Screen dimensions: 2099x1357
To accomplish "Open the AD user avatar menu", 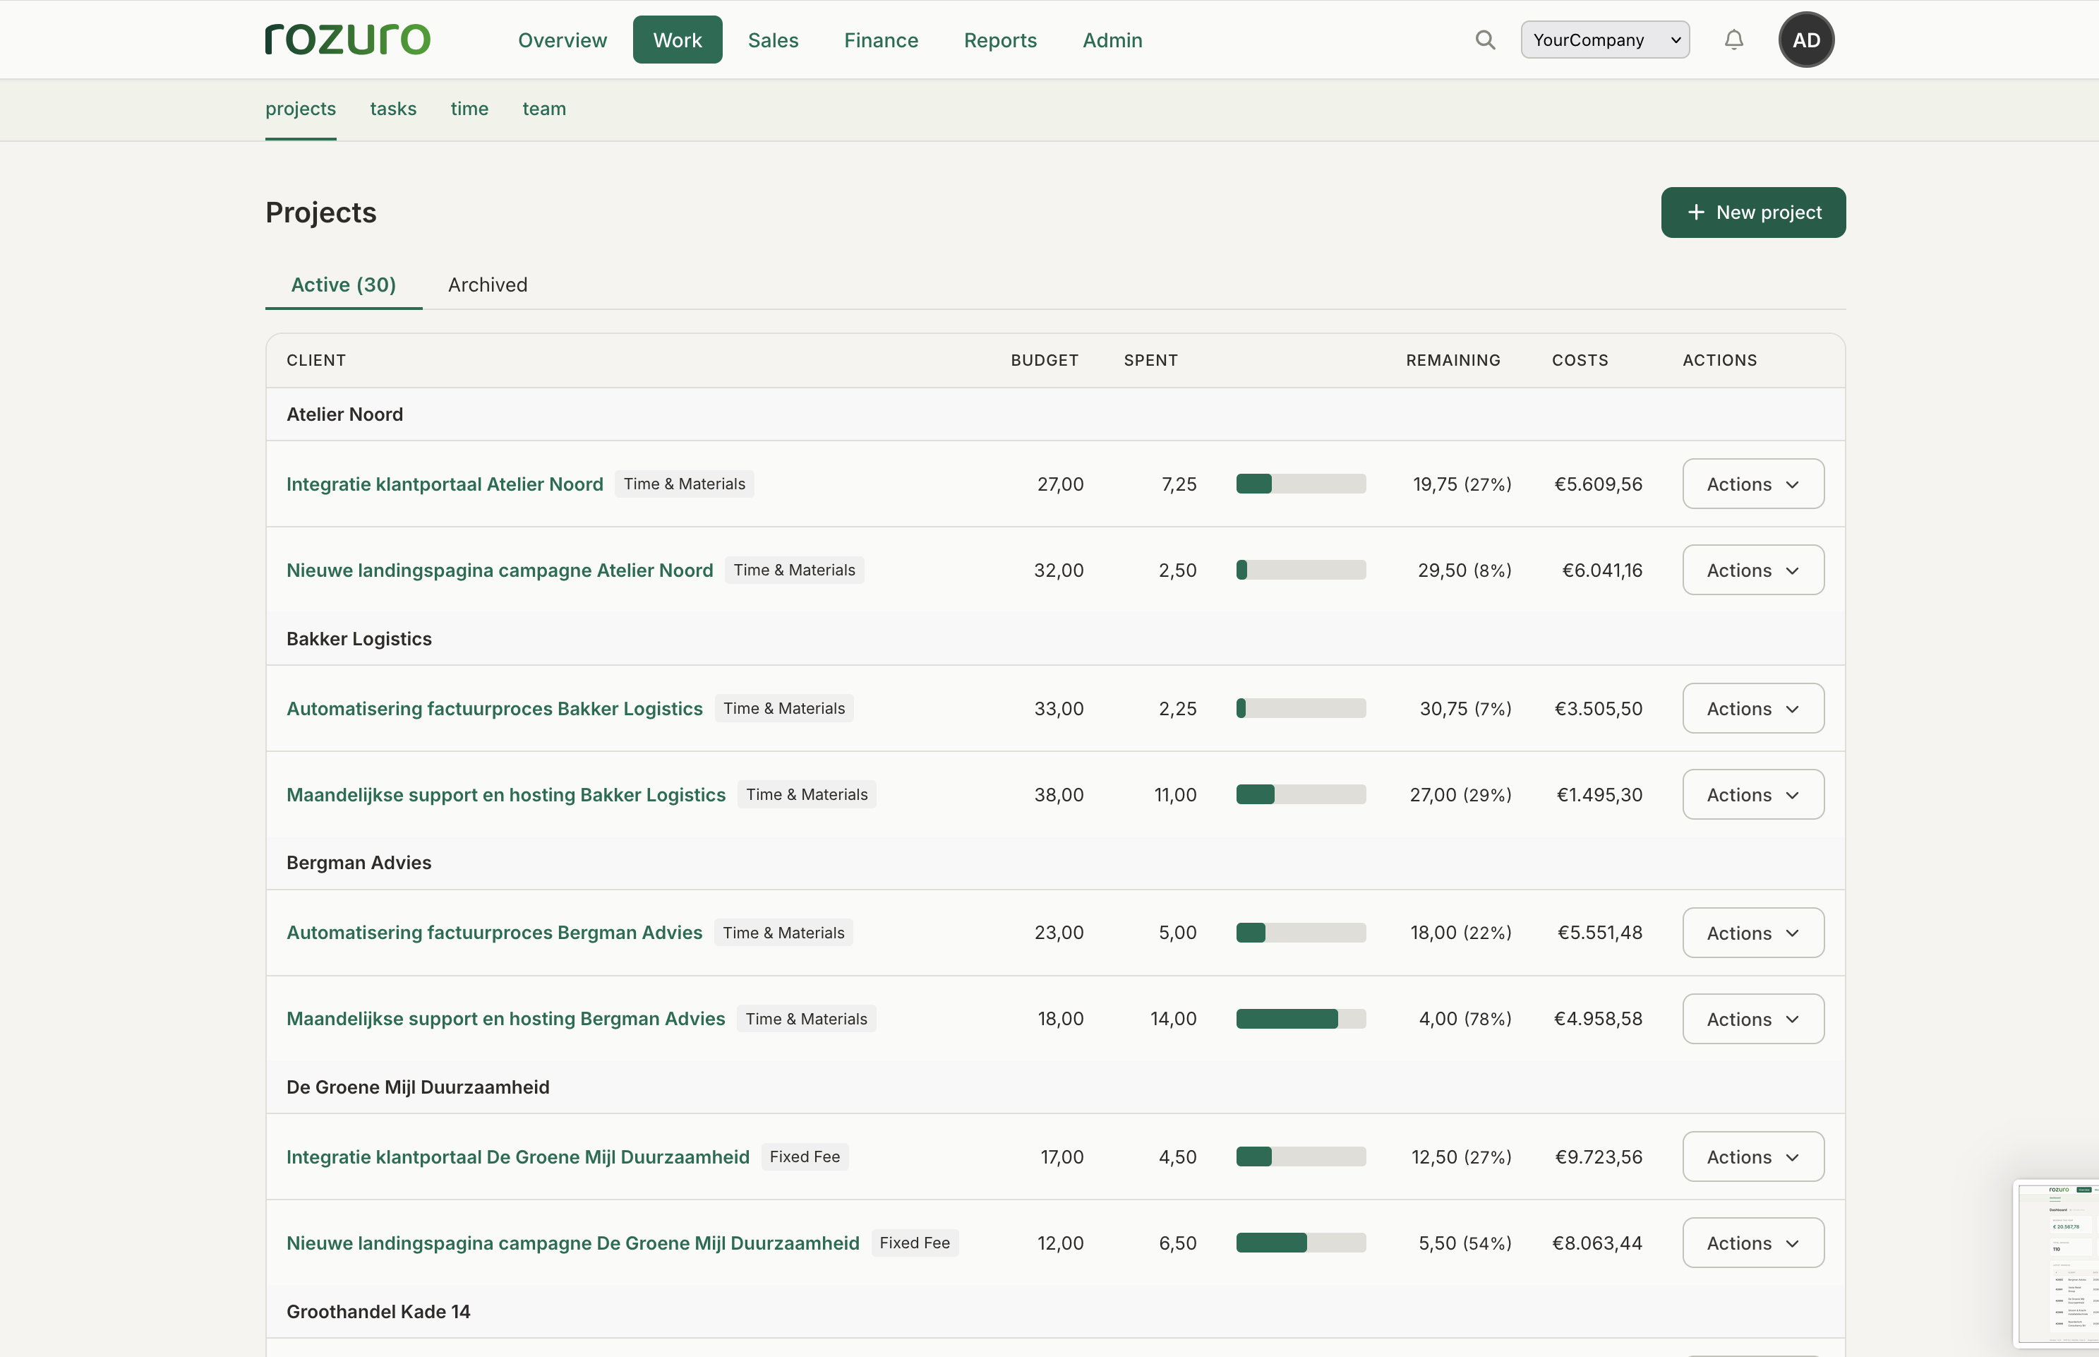I will (1805, 40).
